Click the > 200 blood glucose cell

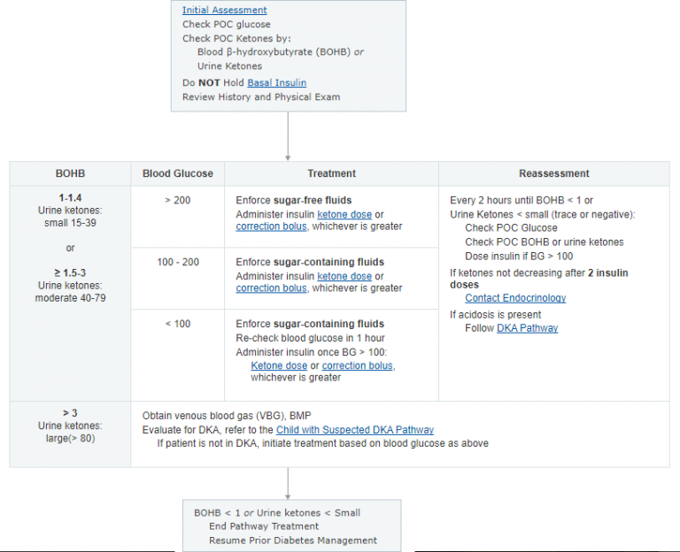pos(177,201)
